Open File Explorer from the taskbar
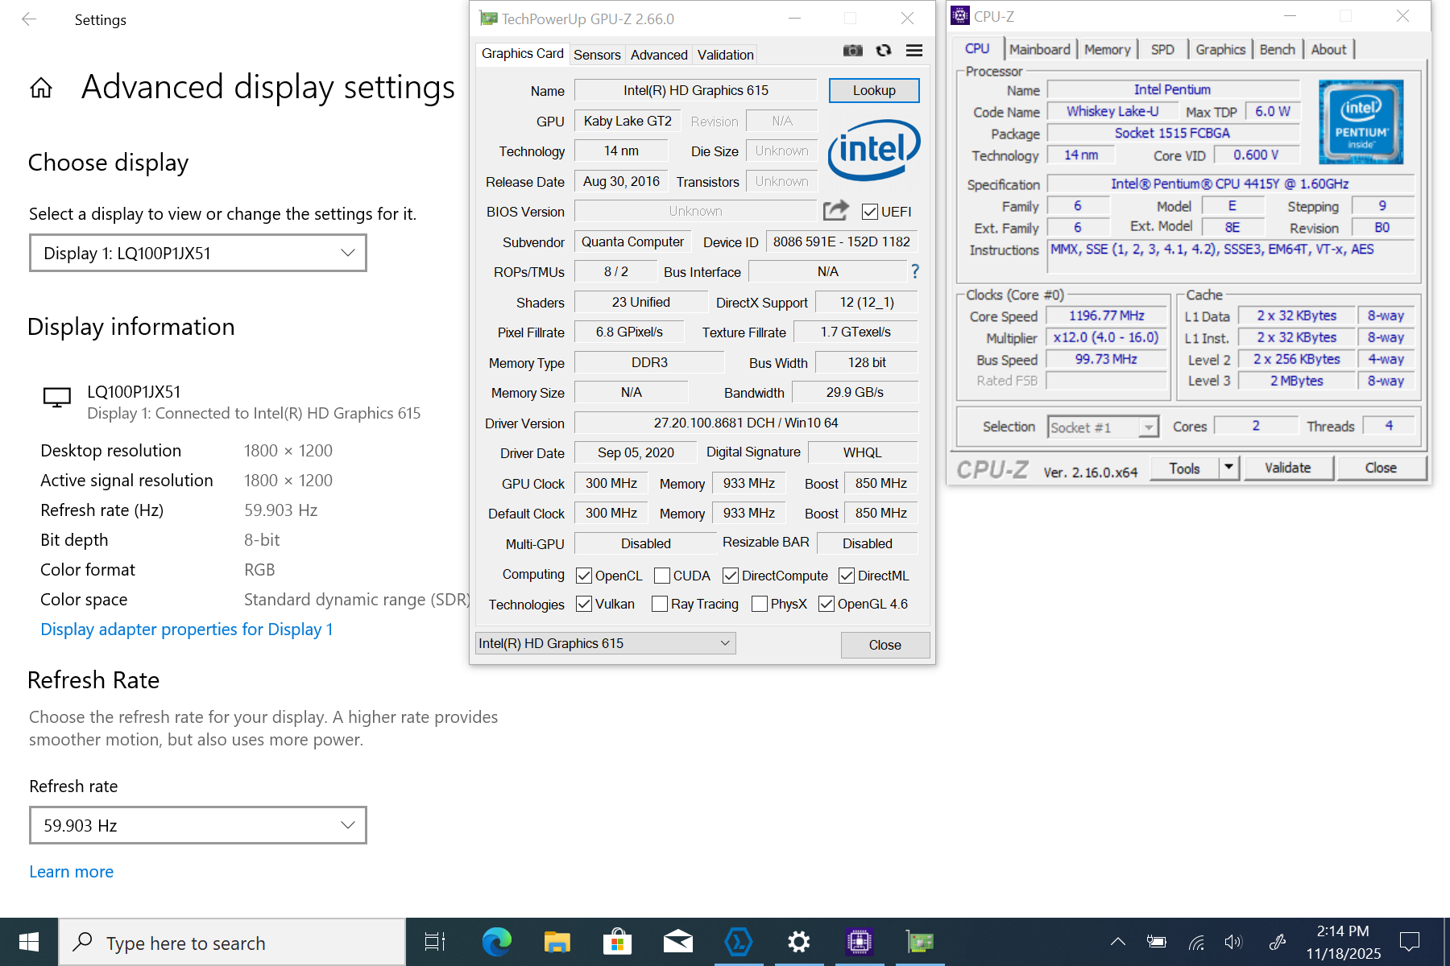This screenshot has width=1450, height=966. (557, 942)
